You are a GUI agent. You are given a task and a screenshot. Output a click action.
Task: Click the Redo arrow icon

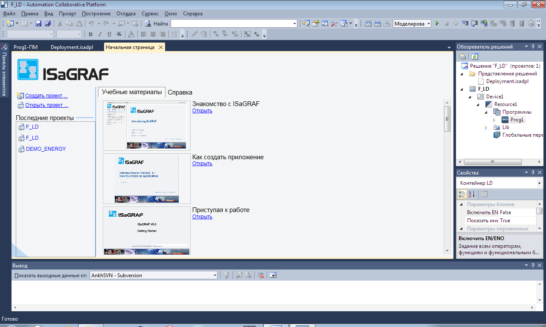(x=106, y=23)
